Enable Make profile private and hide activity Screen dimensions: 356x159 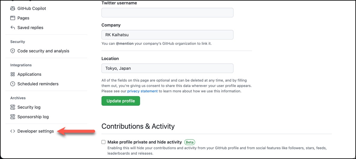coord(104,142)
